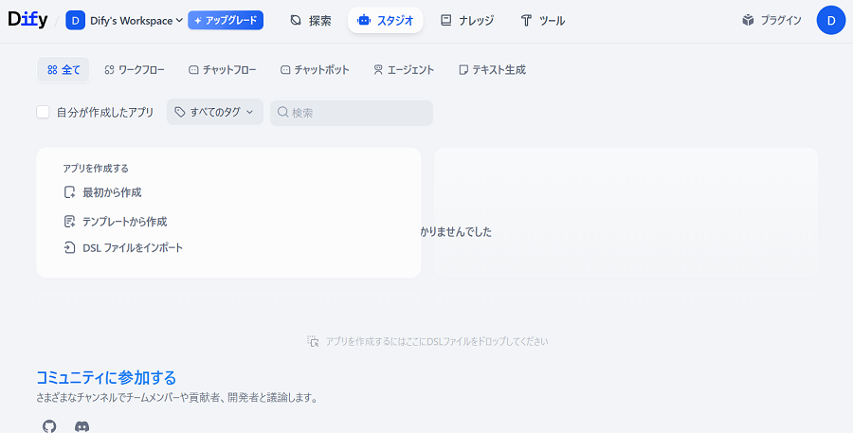Choose 最初から作成 create from blank

[102, 192]
